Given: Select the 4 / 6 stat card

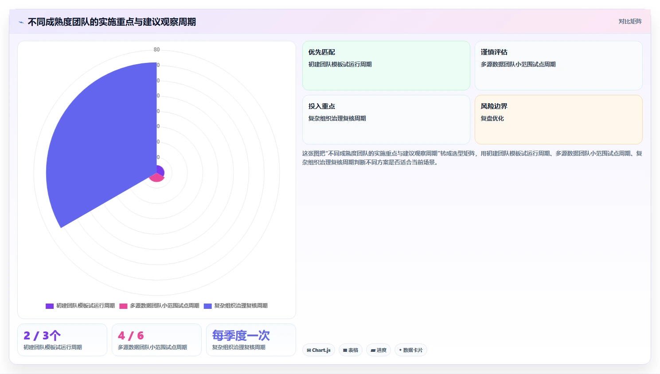Looking at the screenshot, I should pyautogui.click(x=156, y=340).
